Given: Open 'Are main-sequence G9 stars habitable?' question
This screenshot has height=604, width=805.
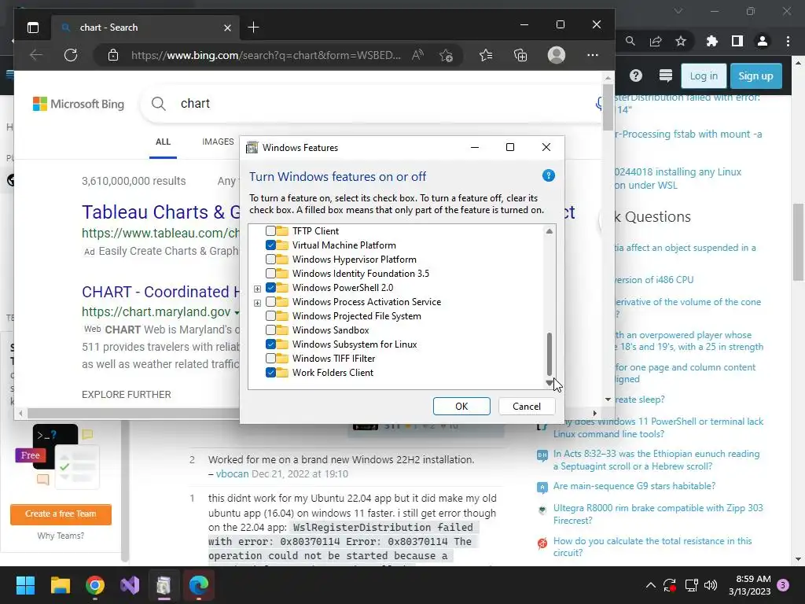Looking at the screenshot, I should [634, 486].
